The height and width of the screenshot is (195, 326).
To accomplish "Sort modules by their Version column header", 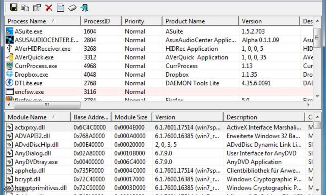I will click(188, 117).
